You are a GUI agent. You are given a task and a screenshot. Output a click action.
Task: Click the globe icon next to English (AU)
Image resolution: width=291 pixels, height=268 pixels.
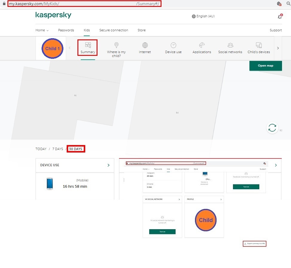[x=194, y=16]
